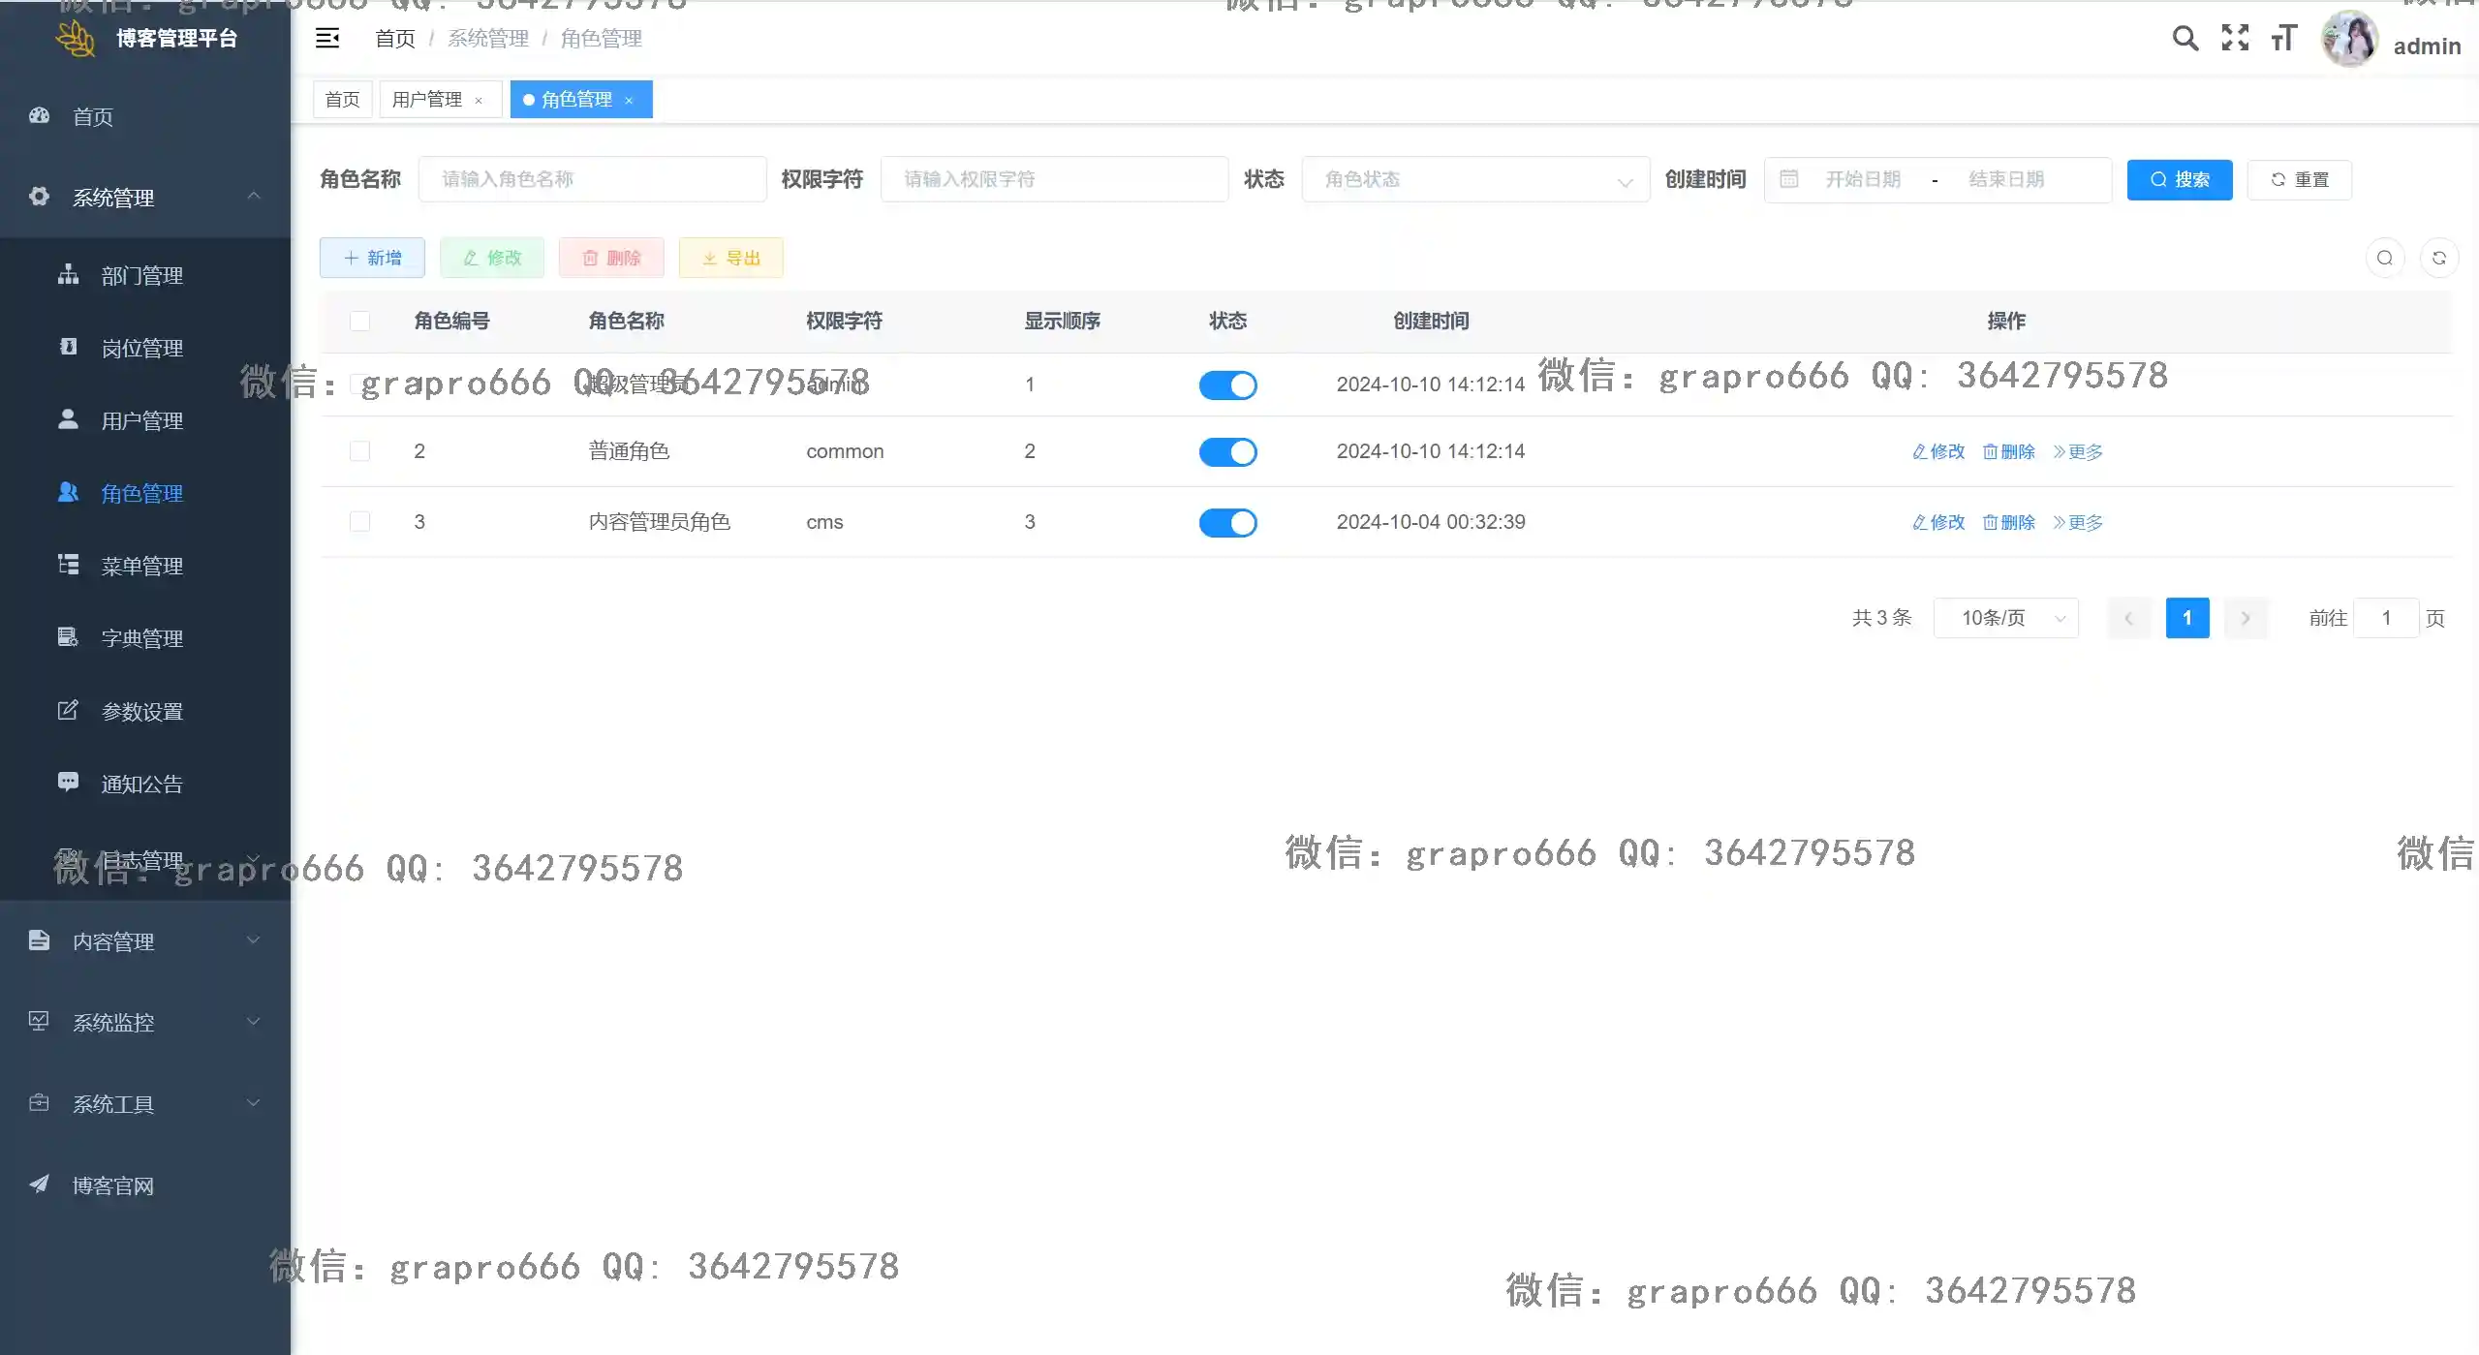Open 字典管理 in the sidebar
This screenshot has width=2479, height=1355.
(142, 638)
